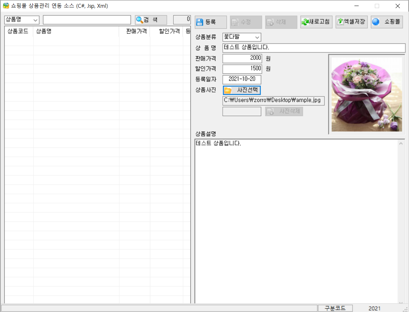
Task: Click the 2021 status bar entry
Action: point(374,308)
